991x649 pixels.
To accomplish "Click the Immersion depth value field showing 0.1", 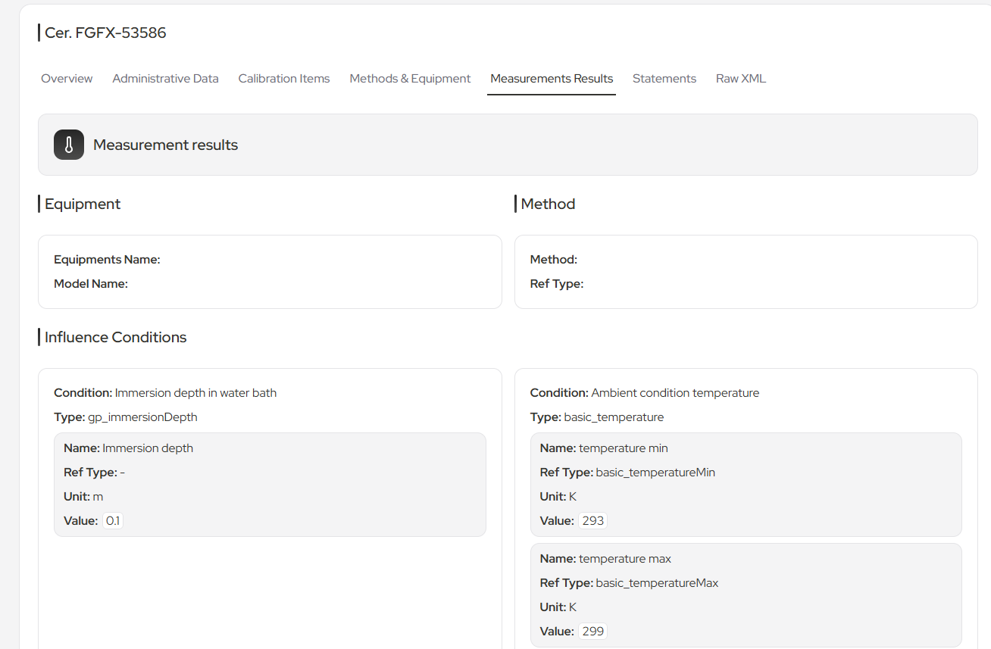I will point(112,520).
